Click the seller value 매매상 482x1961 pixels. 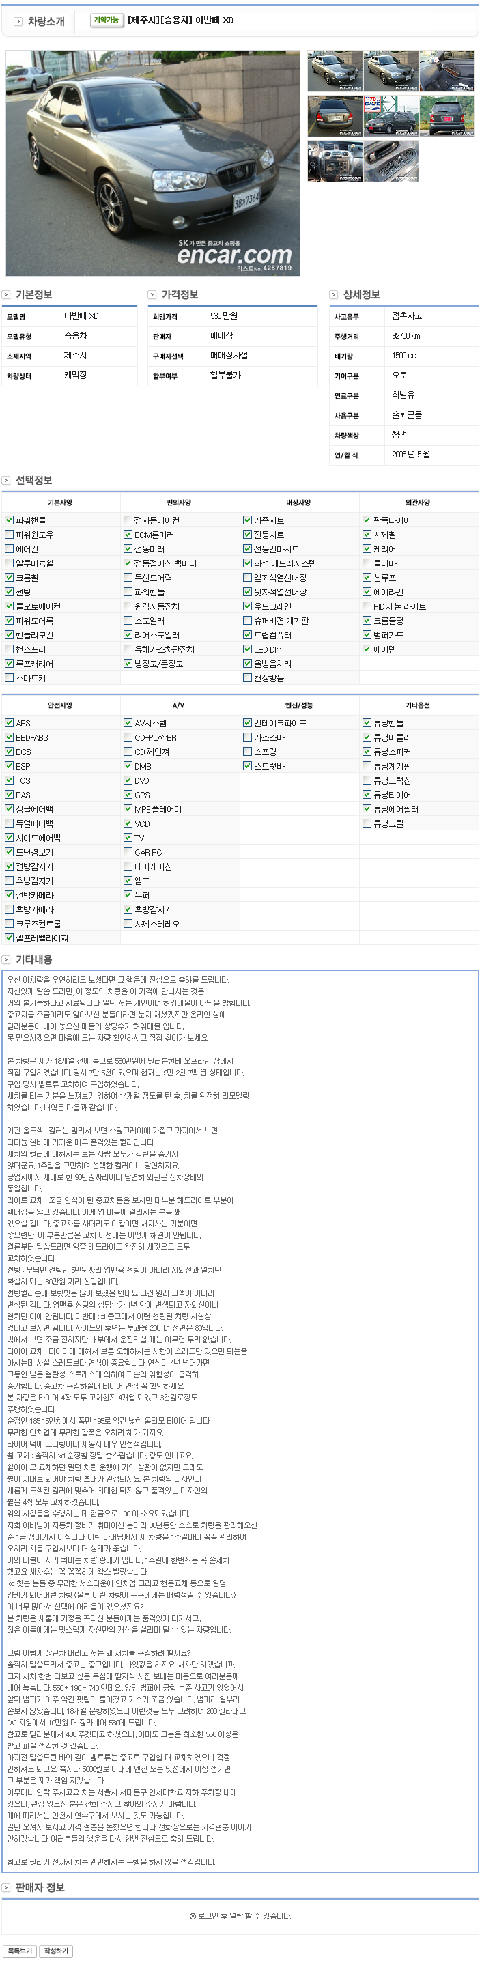tap(222, 336)
